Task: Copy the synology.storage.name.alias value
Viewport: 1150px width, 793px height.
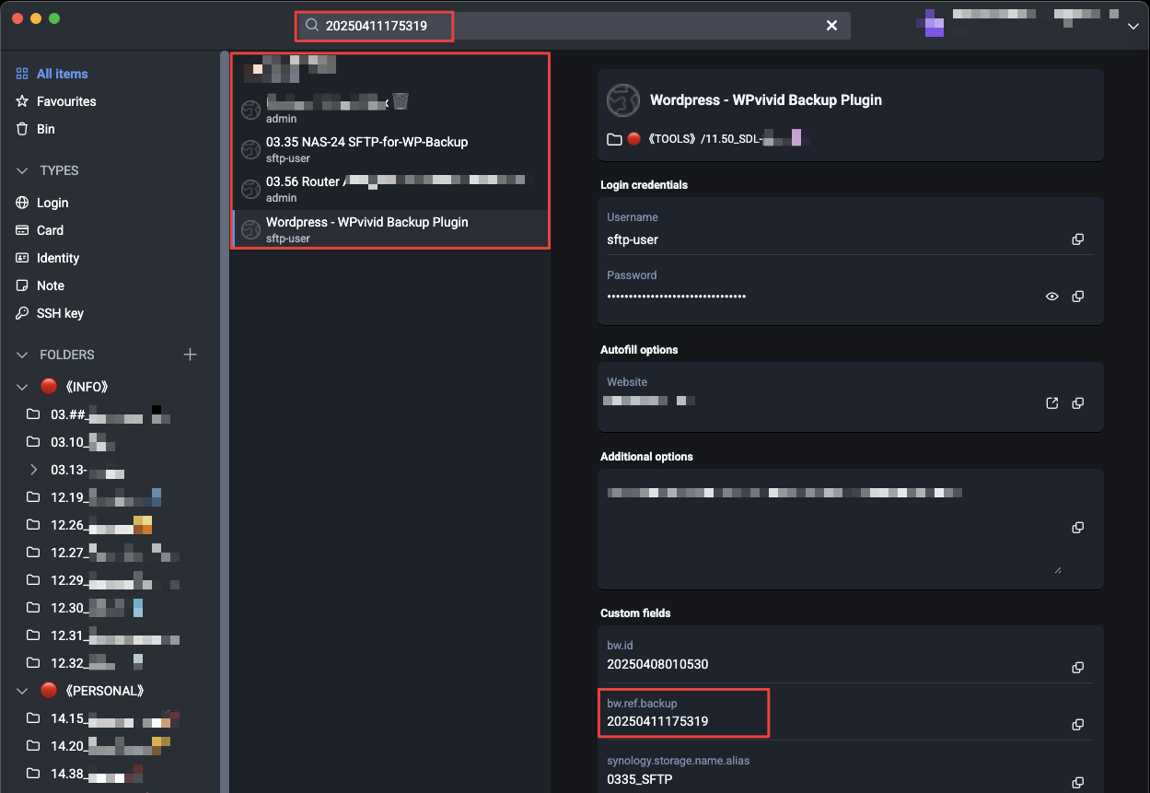Action: [1077, 782]
